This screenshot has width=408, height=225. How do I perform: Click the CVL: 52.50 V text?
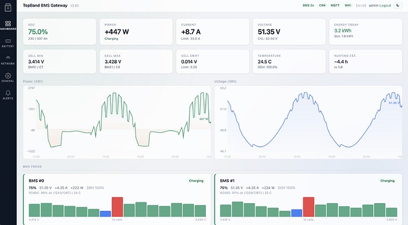pyautogui.click(x=267, y=38)
